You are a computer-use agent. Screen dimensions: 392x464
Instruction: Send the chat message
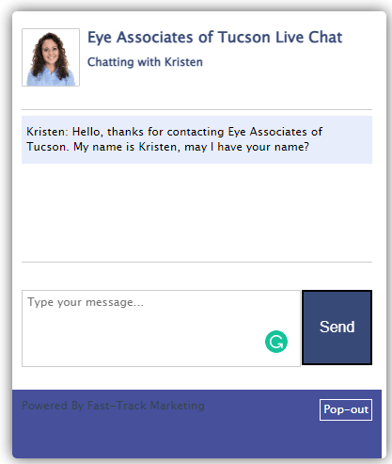pos(337,328)
